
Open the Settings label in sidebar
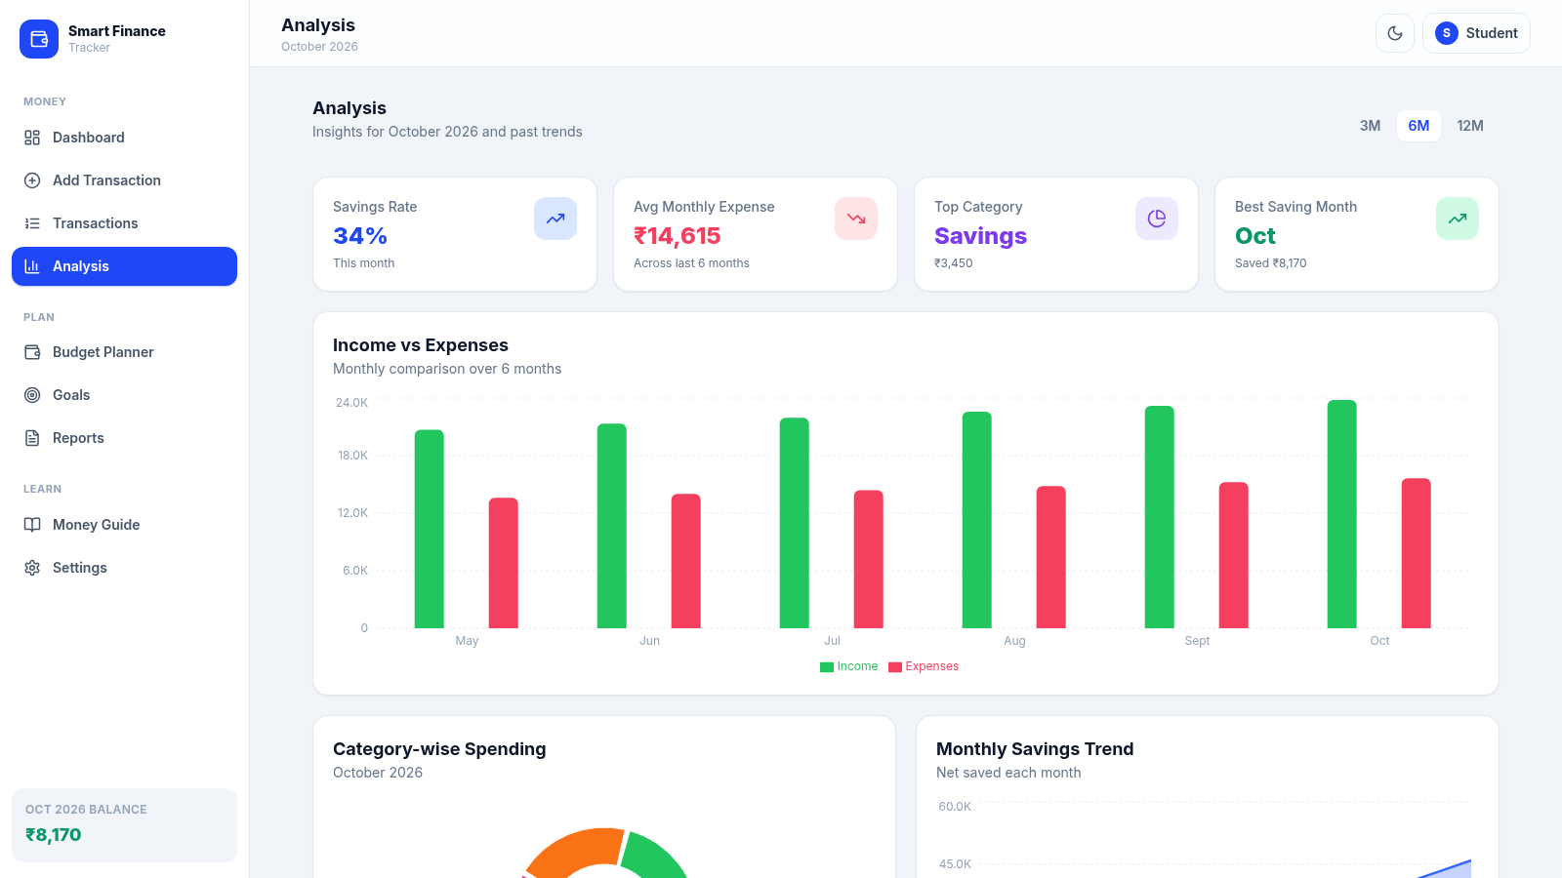(x=80, y=568)
